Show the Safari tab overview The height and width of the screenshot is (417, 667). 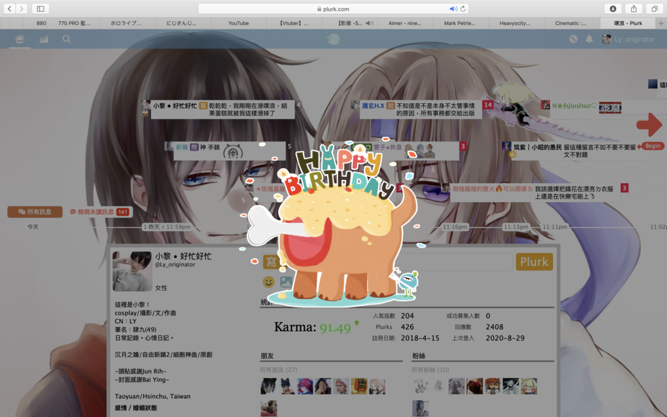[x=655, y=8]
